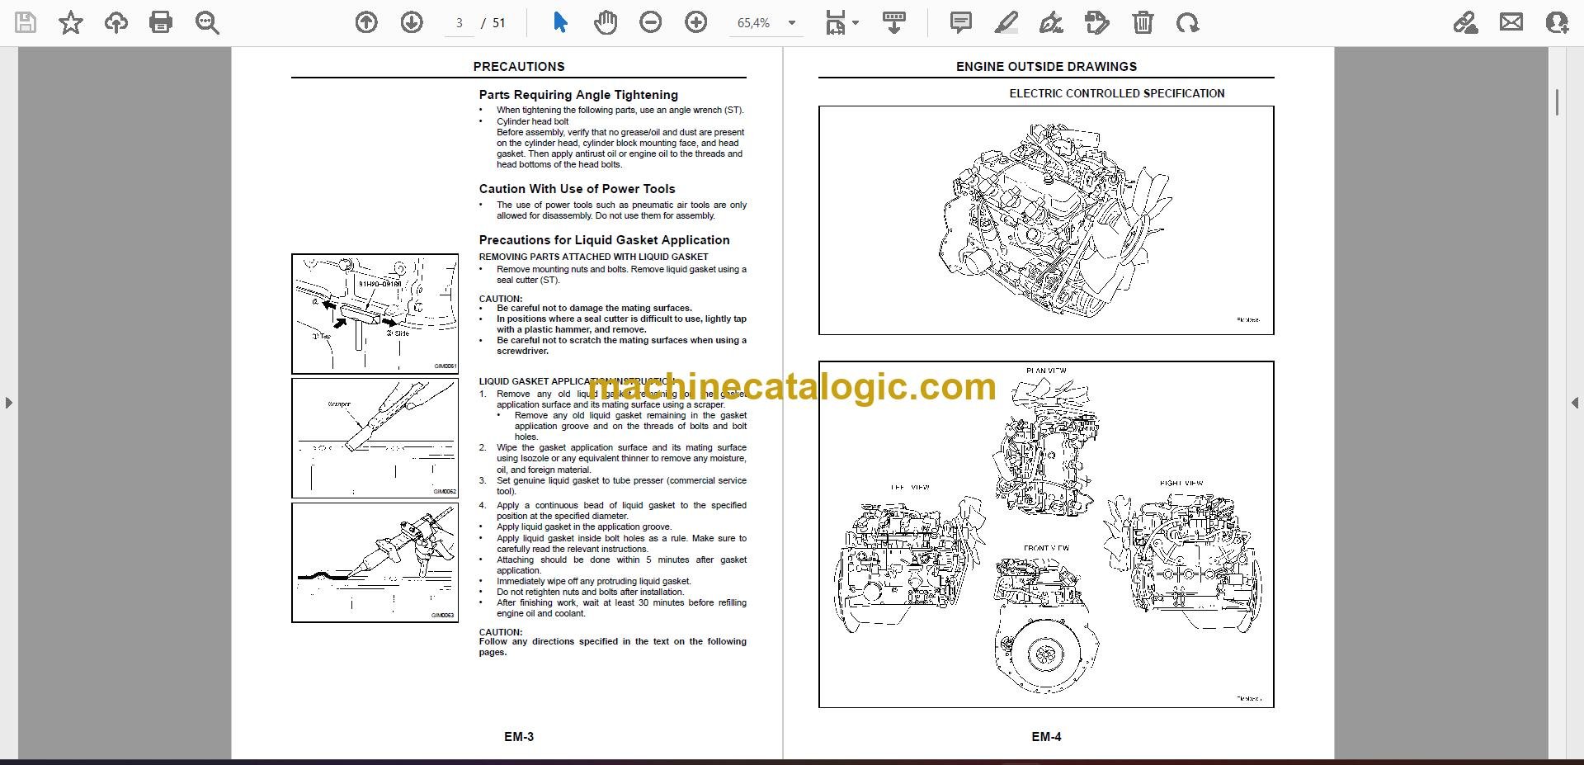Expand the right tools pane
This screenshot has width=1584, height=765.
tap(1574, 403)
